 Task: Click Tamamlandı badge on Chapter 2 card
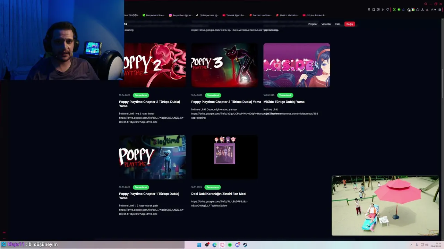pos(141,95)
